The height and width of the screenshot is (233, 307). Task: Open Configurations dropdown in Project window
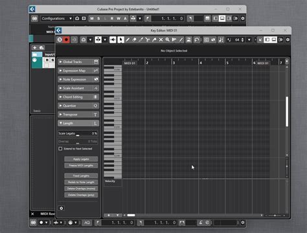pos(57,19)
